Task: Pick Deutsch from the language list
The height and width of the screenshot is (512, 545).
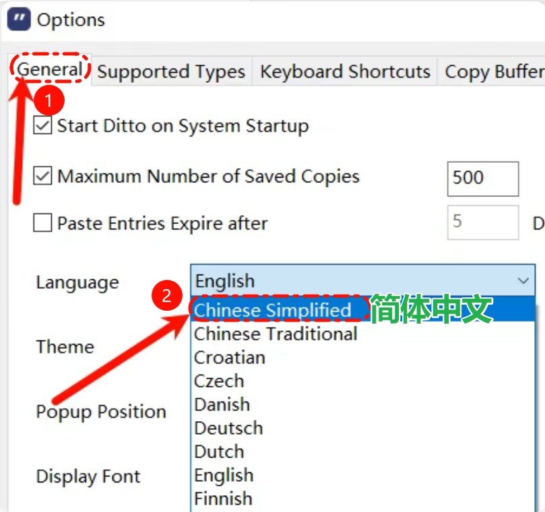Action: (x=362, y=428)
